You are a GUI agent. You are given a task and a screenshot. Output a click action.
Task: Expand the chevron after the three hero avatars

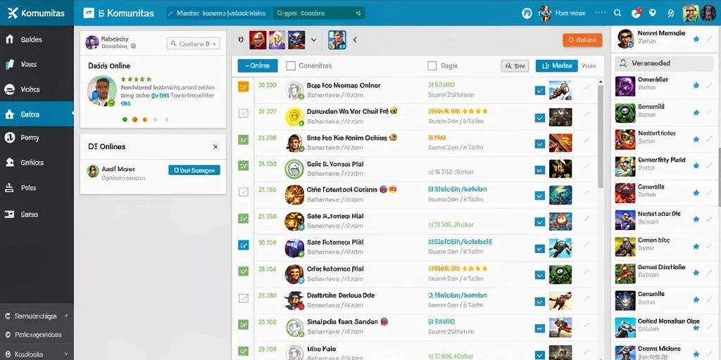[x=313, y=40]
